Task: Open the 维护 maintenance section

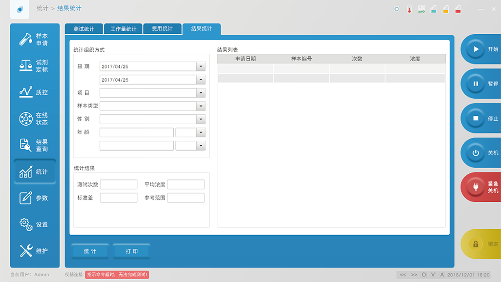Action: click(x=33, y=251)
